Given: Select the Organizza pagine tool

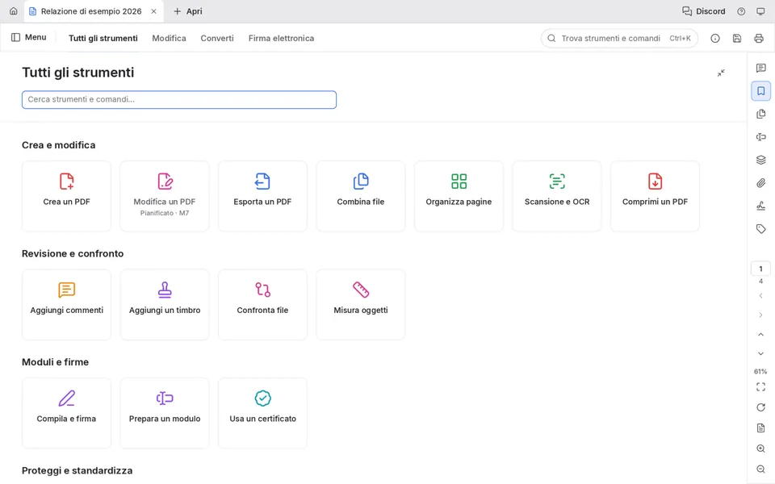Looking at the screenshot, I should [459, 196].
